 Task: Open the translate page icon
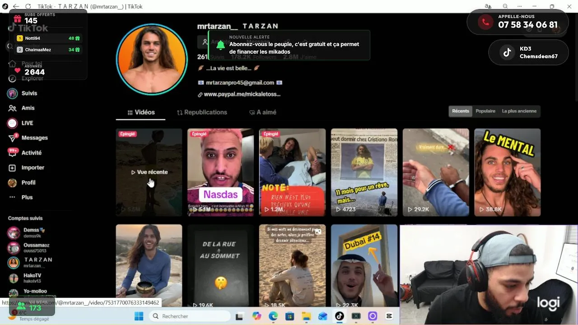488,6
